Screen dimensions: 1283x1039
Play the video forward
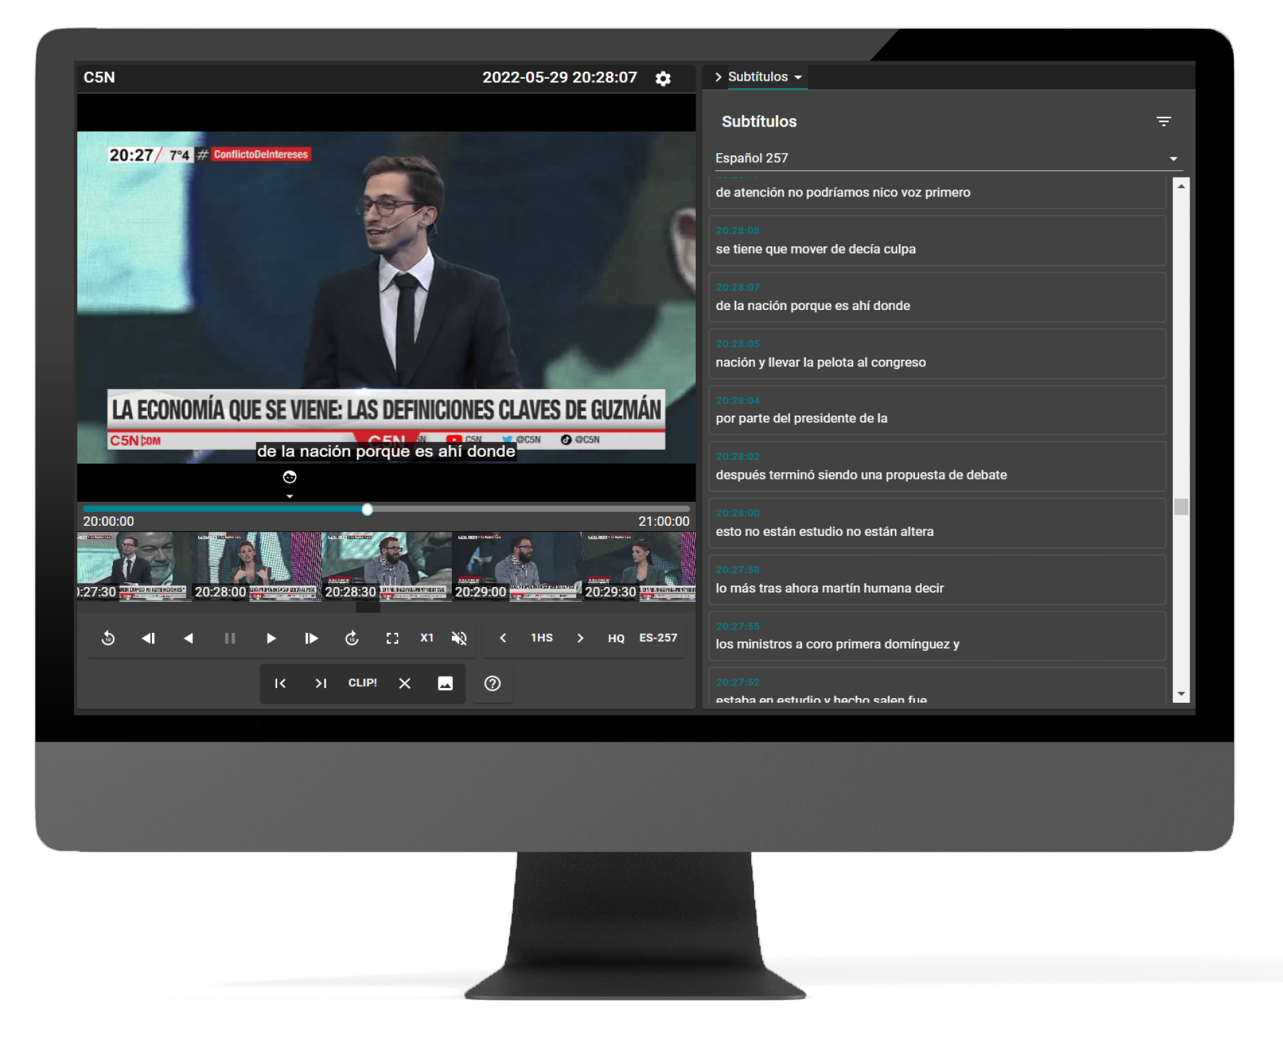click(270, 638)
